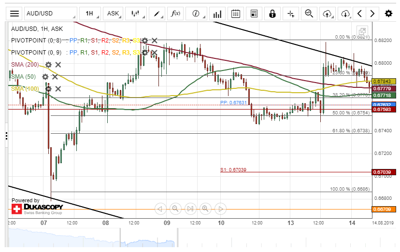Activate the crosshair cursor tool
400x252 pixels.
[291, 14]
